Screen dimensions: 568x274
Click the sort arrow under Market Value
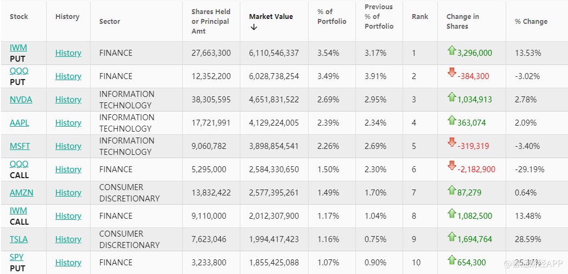pyautogui.click(x=254, y=27)
